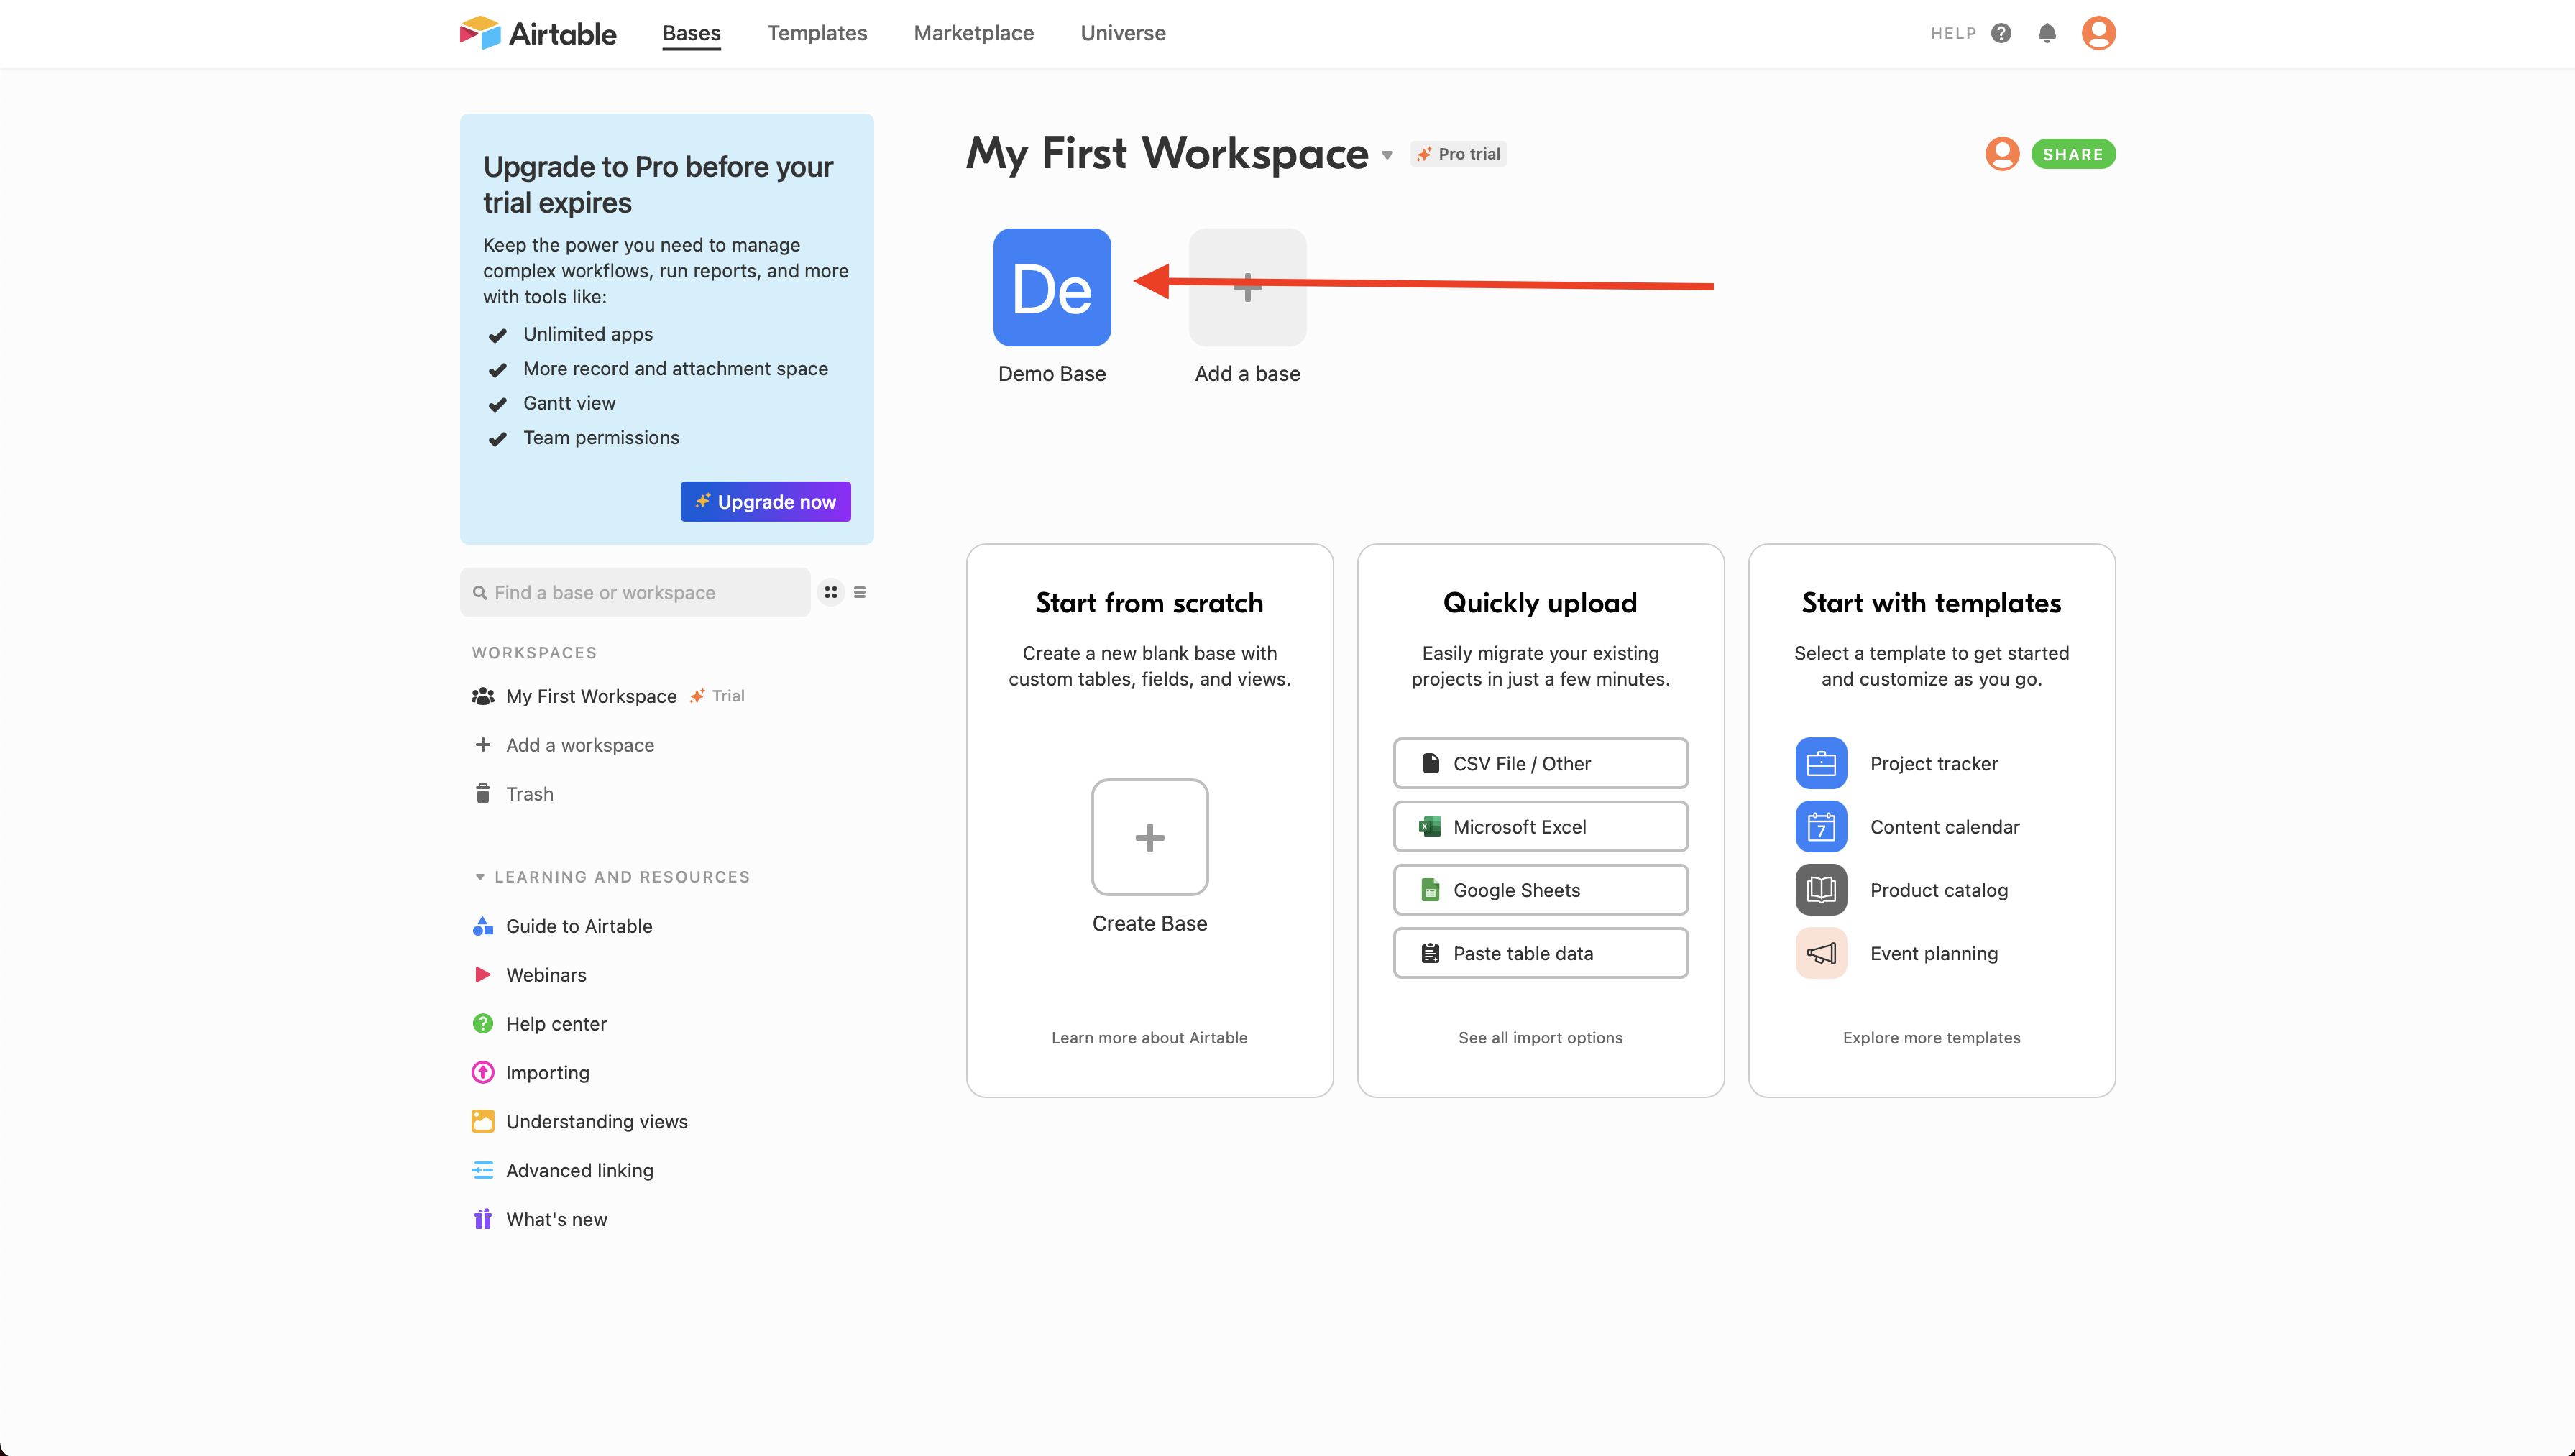Open Guide to Airtable text link
This screenshot has height=1456, width=2575.
tap(579, 926)
